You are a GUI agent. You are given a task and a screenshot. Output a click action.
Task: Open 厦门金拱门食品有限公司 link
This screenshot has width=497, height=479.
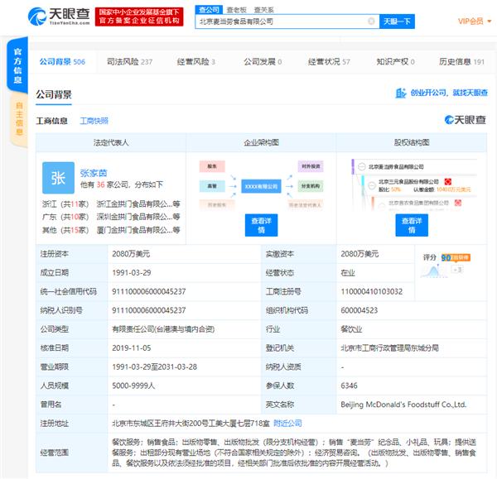pos(138,230)
